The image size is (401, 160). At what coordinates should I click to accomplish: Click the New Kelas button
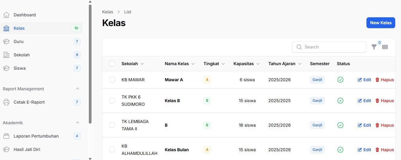pyautogui.click(x=380, y=23)
